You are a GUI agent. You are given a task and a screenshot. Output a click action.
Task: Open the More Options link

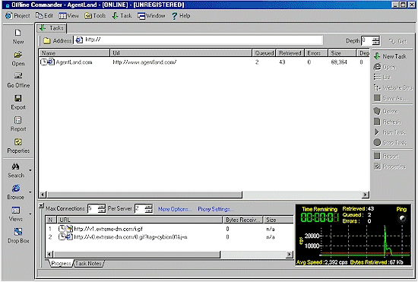(175, 209)
